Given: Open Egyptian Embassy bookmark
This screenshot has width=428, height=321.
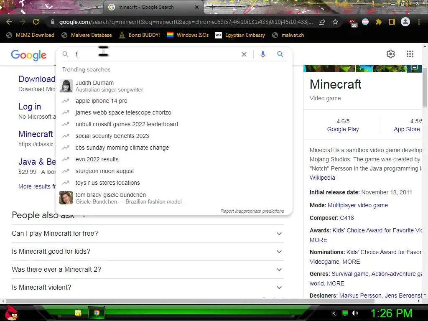Looking at the screenshot, I should pos(240,35).
